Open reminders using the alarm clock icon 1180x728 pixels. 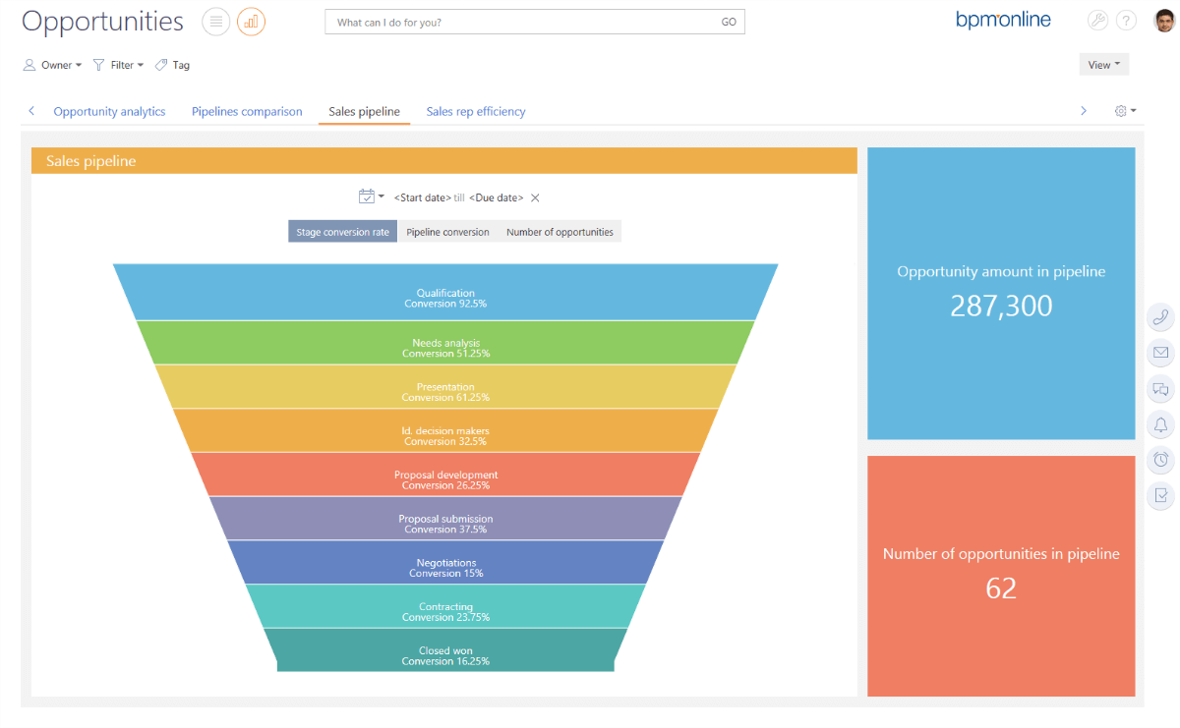(1160, 460)
